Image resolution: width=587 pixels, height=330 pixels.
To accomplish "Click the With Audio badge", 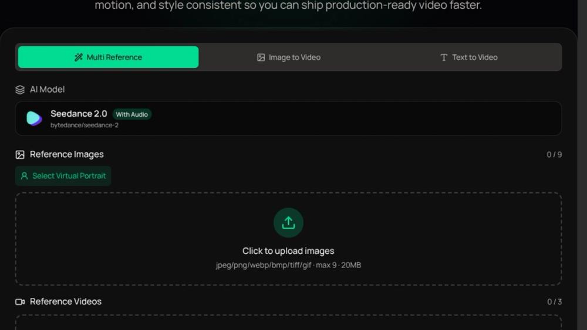I will (x=131, y=114).
